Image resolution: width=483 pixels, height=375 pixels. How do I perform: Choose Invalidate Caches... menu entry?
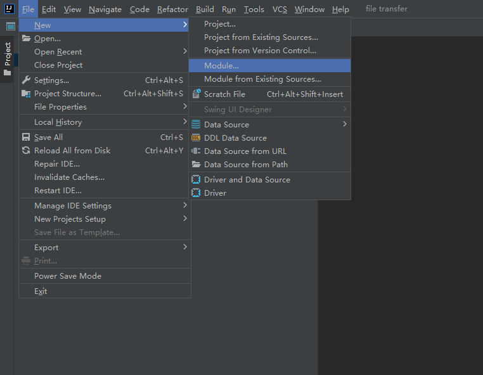tap(69, 177)
